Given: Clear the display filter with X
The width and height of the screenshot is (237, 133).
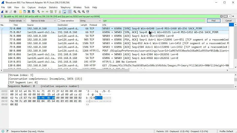Looking at the screenshot, I should coord(222,16).
